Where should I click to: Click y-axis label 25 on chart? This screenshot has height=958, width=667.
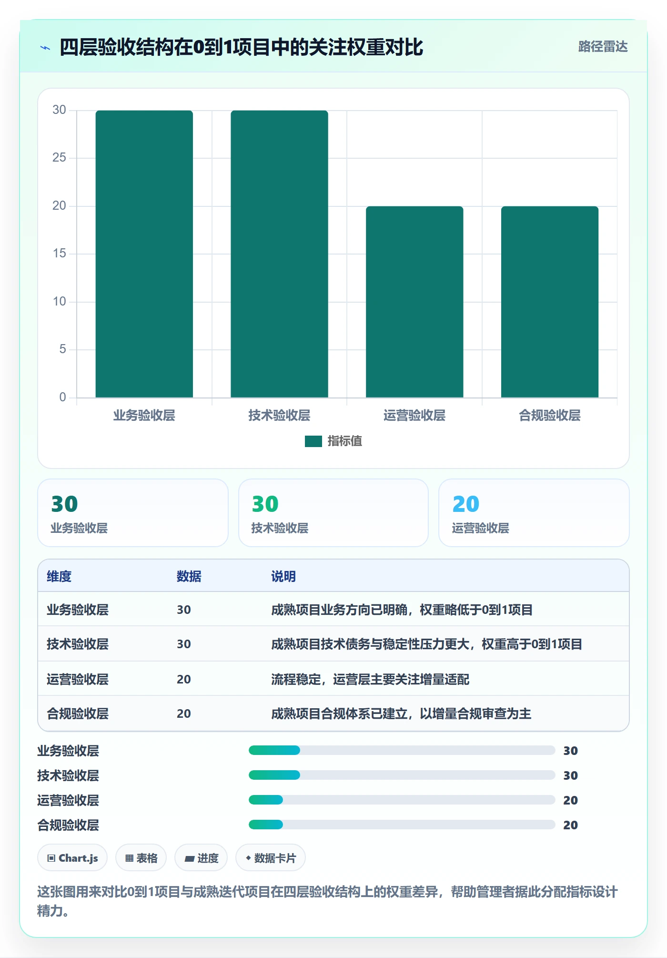coord(59,158)
